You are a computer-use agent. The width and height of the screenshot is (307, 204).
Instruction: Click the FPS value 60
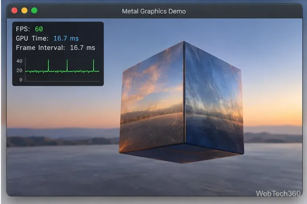pyautogui.click(x=39, y=29)
